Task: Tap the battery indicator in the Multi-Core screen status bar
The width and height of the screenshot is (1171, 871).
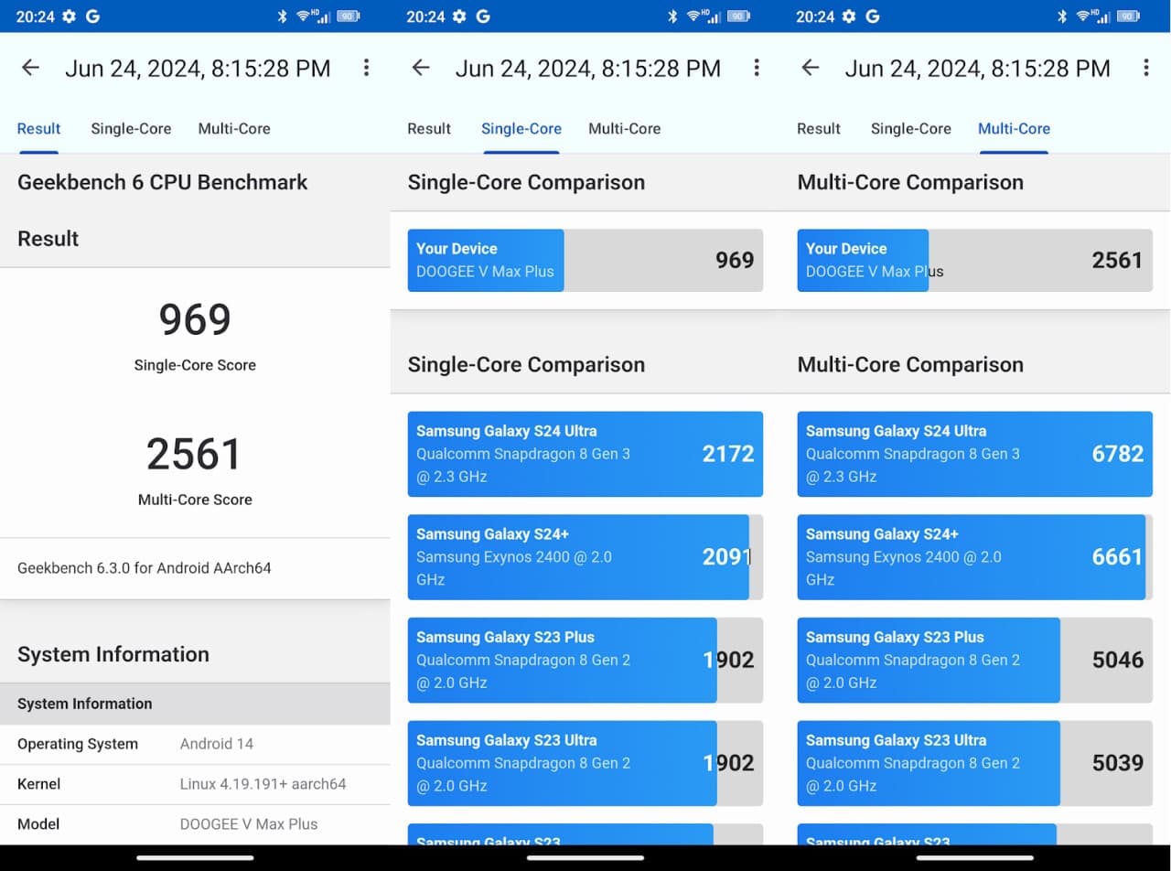Action: point(1128,16)
